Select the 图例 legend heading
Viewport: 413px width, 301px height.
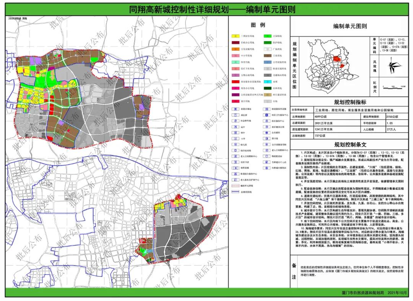[258, 25]
